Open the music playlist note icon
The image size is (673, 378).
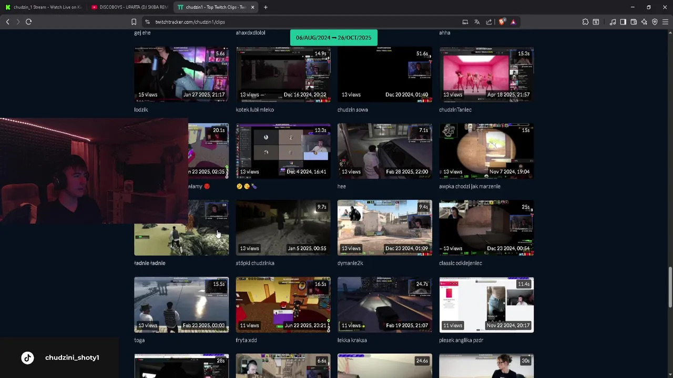613,22
